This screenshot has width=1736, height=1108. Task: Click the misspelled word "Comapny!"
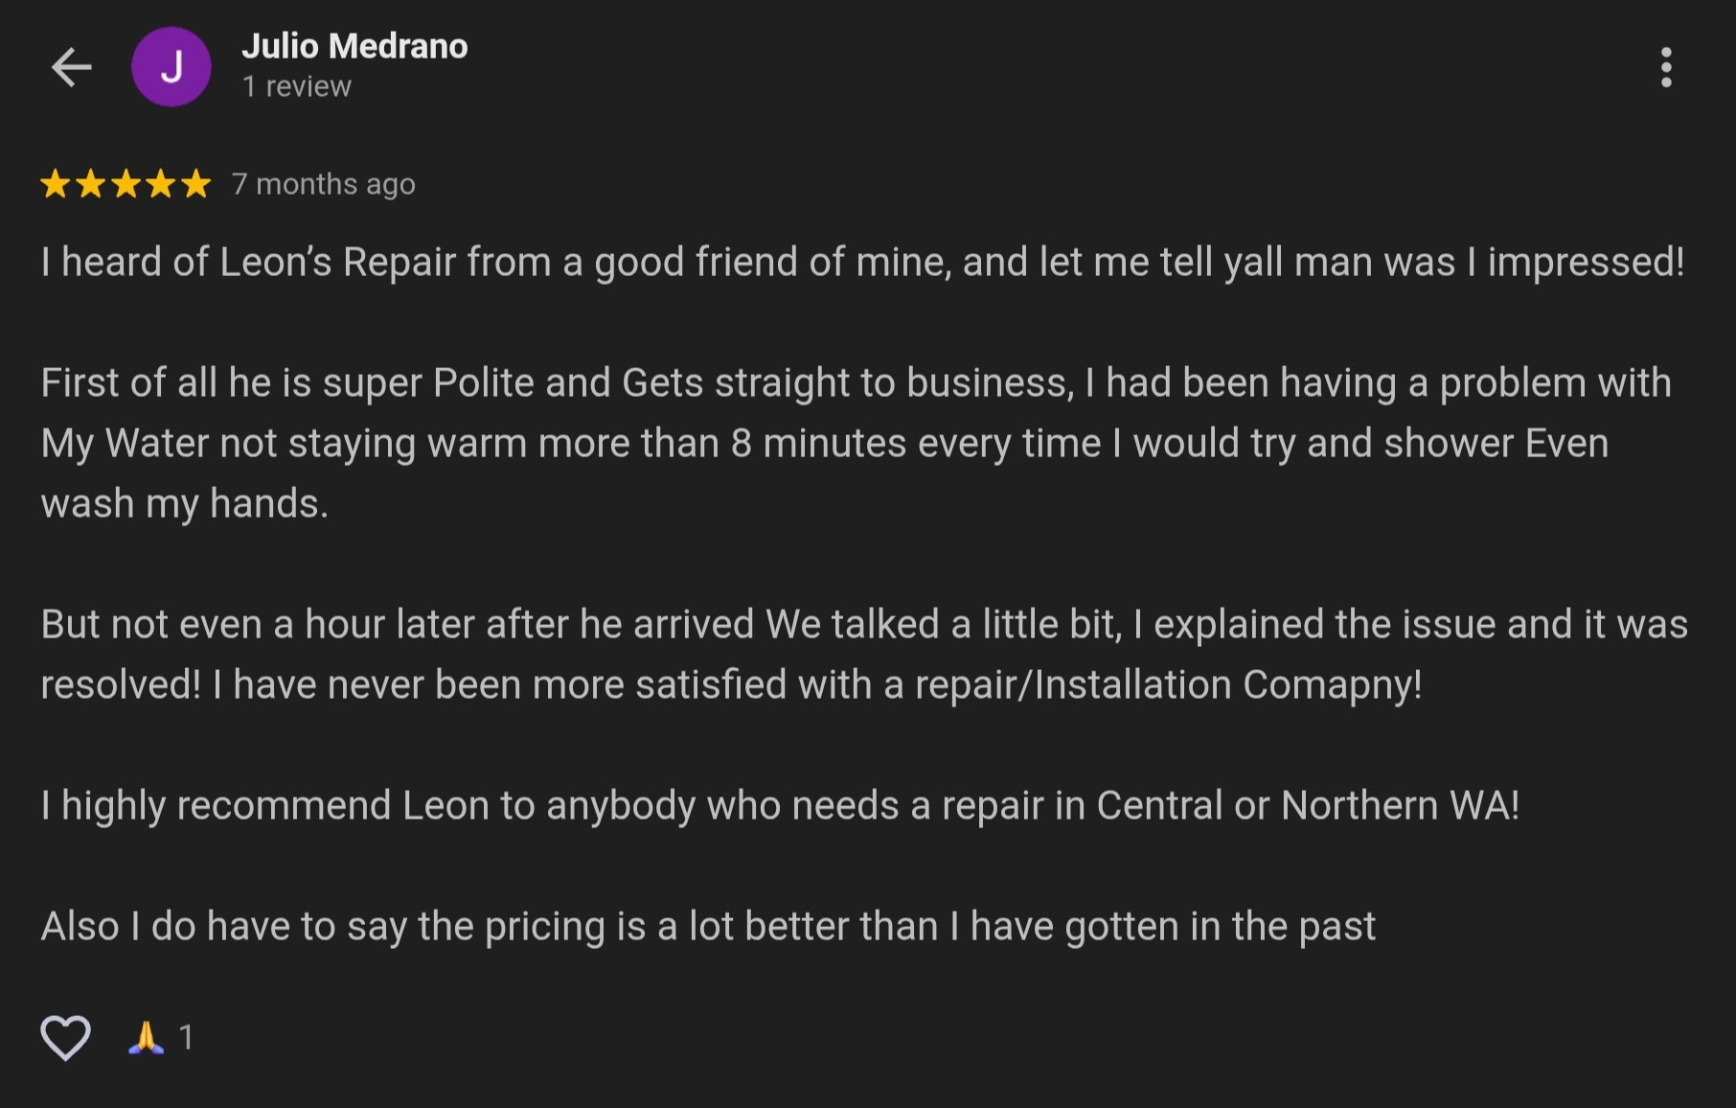(1332, 684)
